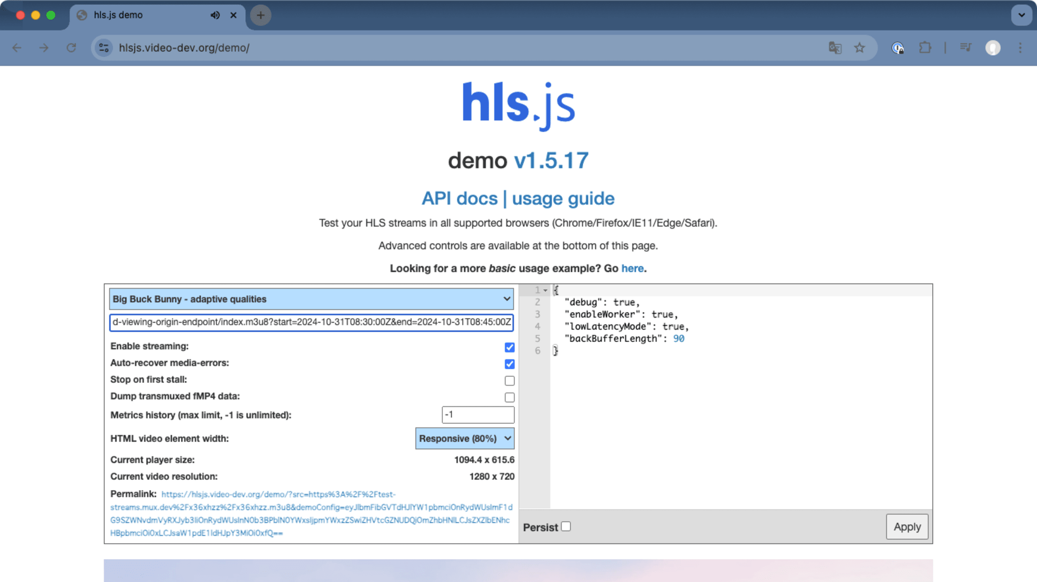Open the media control icon in toolbar

[965, 48]
